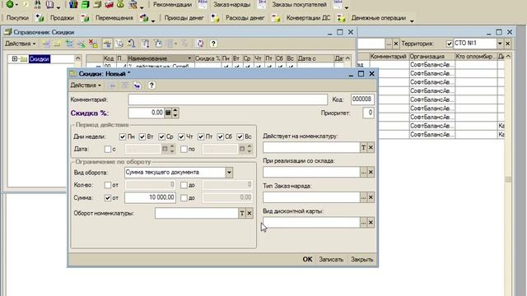Image resolution: width=527 pixels, height=296 pixels.
Task: Untick the Вт weekday checkbox
Action: click(142, 137)
